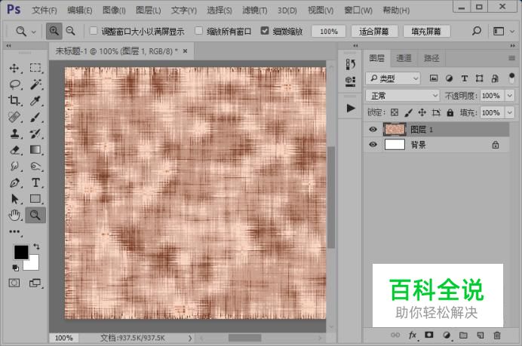Open the zoom tool preset picker arrow

point(34,32)
